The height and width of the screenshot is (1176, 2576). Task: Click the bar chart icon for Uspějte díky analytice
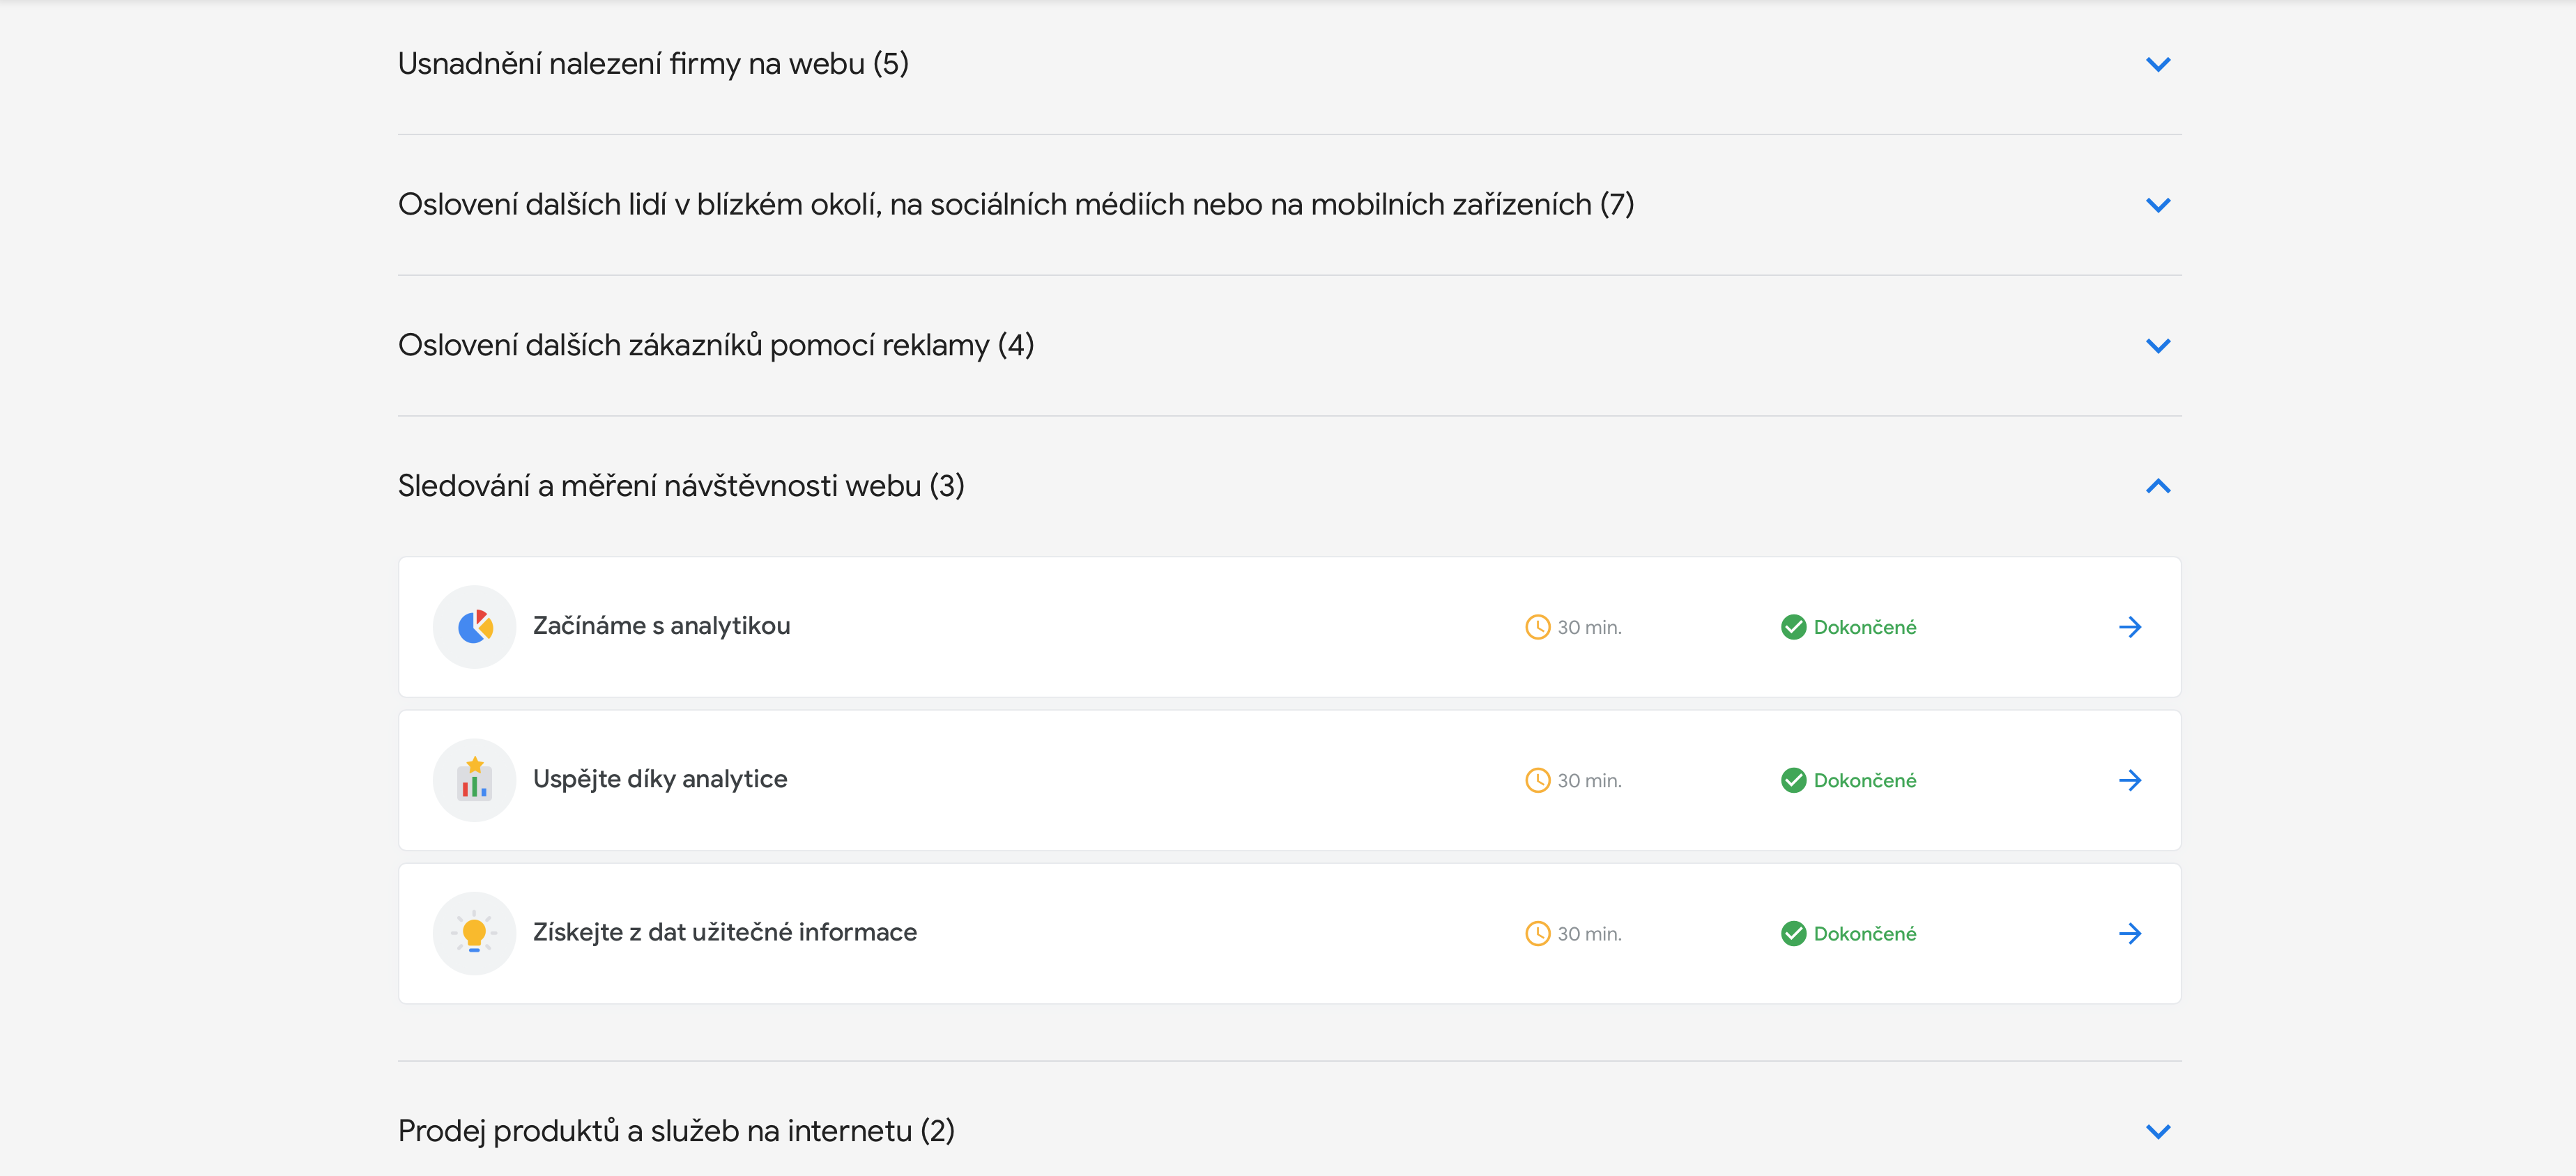474,780
